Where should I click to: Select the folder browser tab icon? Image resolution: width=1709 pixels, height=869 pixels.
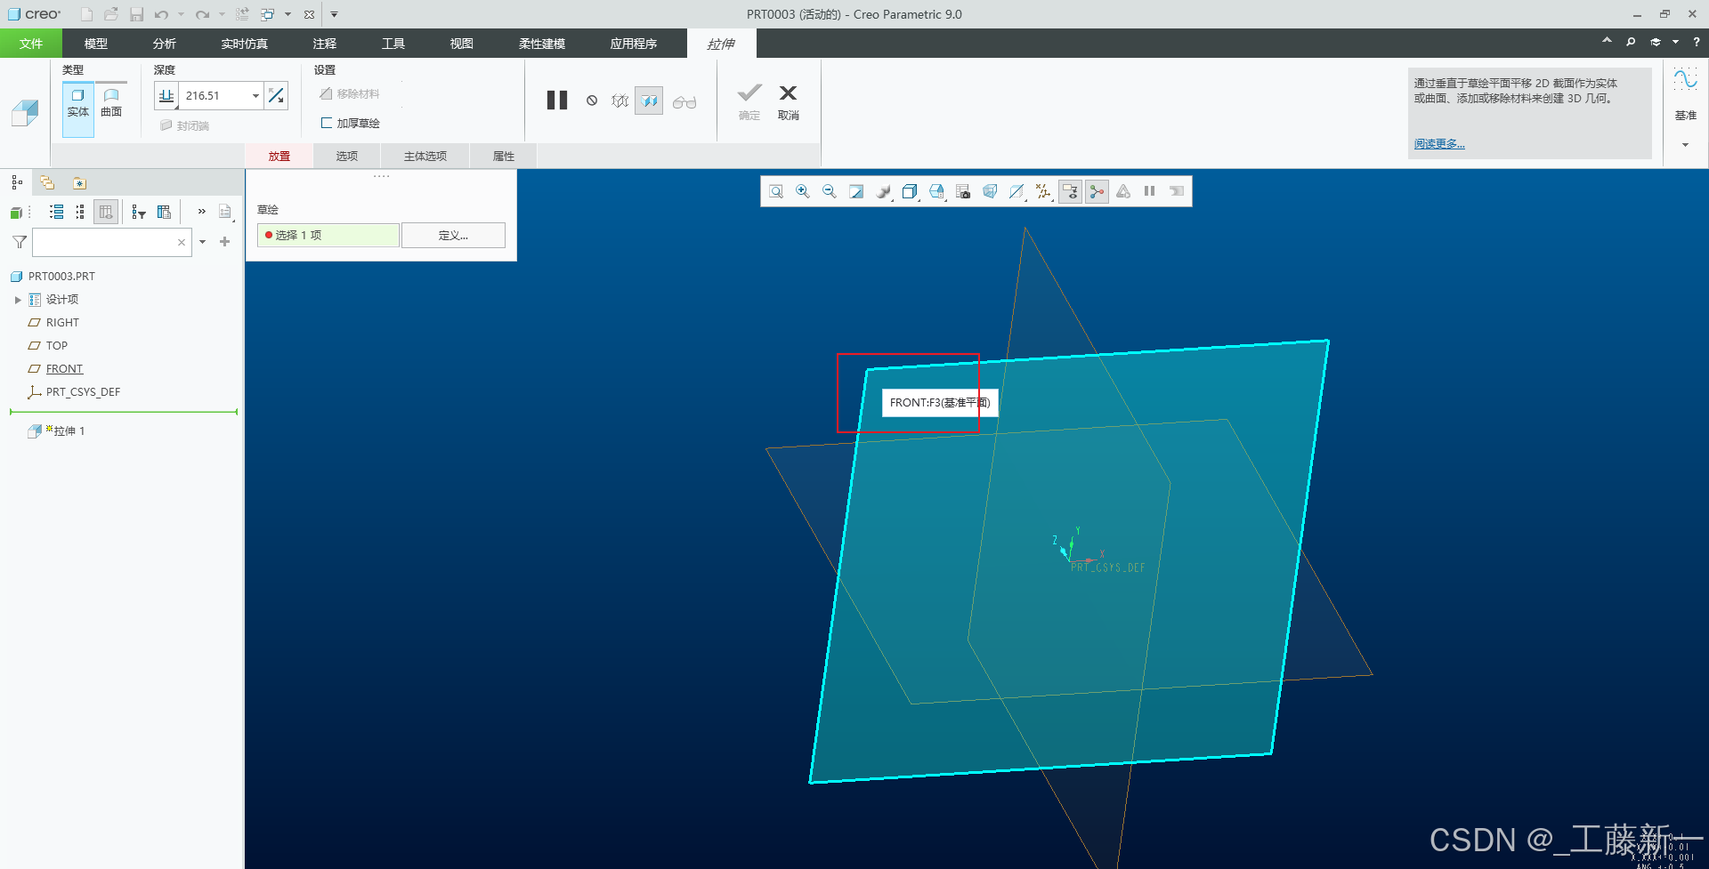coord(47,182)
